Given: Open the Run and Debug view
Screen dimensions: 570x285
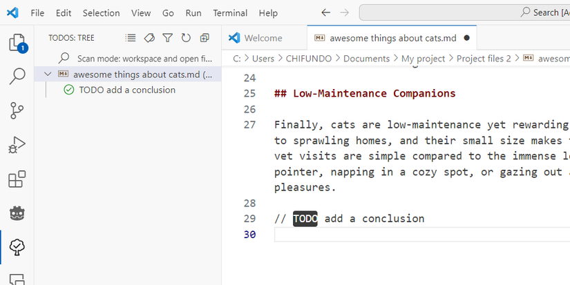Looking at the screenshot, I should [17, 145].
